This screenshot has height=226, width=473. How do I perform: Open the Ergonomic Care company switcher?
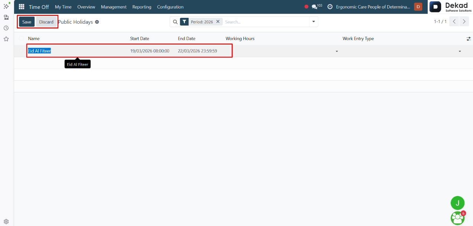373,7
